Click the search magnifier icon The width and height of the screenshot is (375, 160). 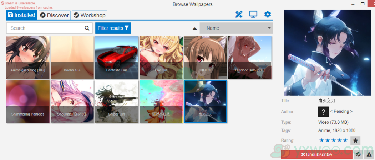coord(87,28)
